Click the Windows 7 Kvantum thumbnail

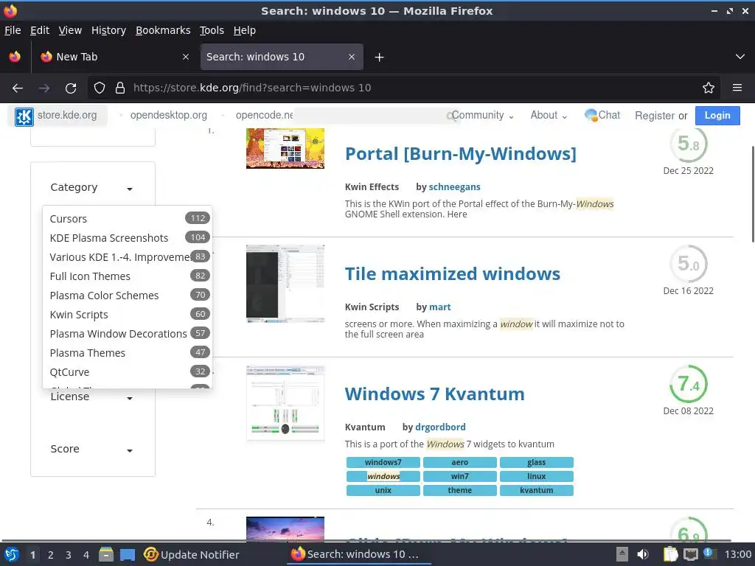click(x=285, y=403)
